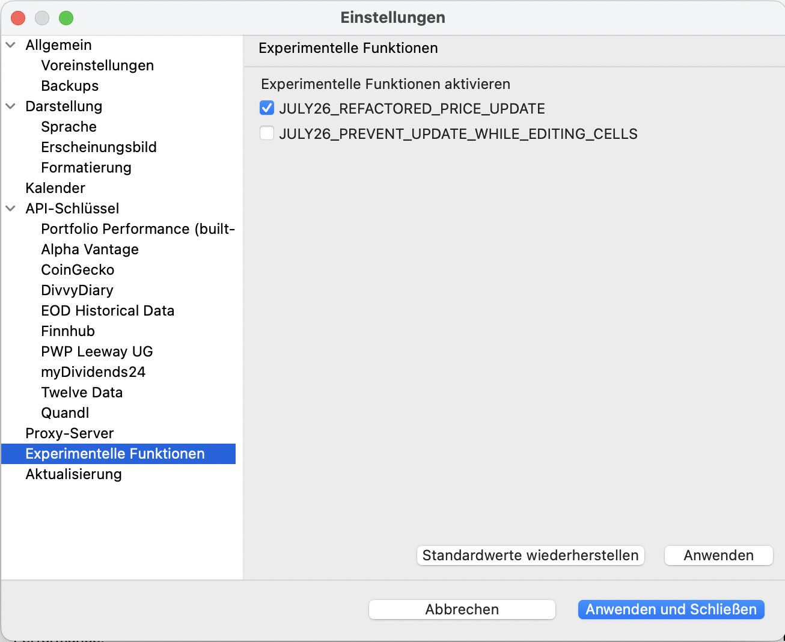Open Twelve Data API key page

(x=82, y=393)
